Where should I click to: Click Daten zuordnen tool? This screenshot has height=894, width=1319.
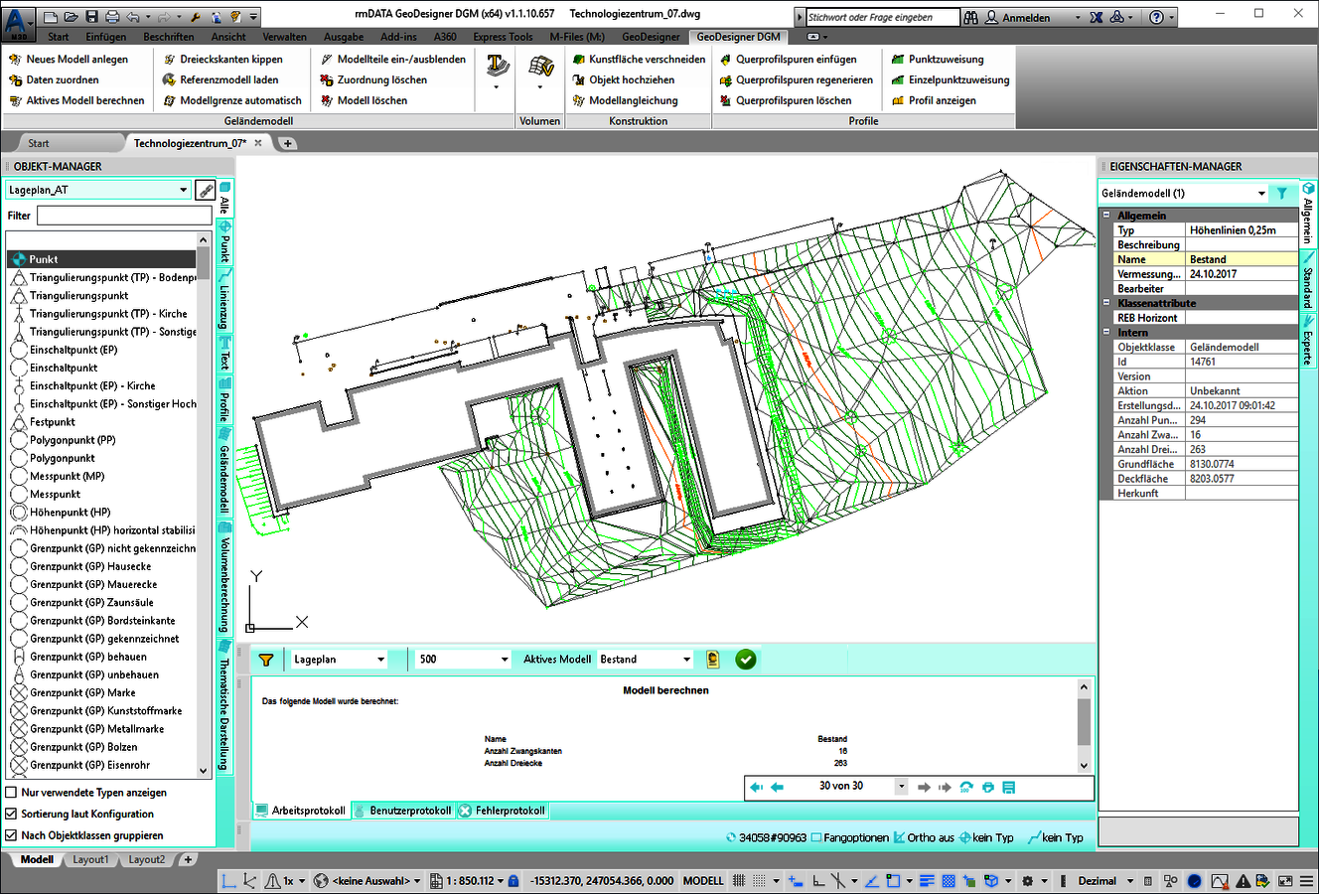pos(55,80)
